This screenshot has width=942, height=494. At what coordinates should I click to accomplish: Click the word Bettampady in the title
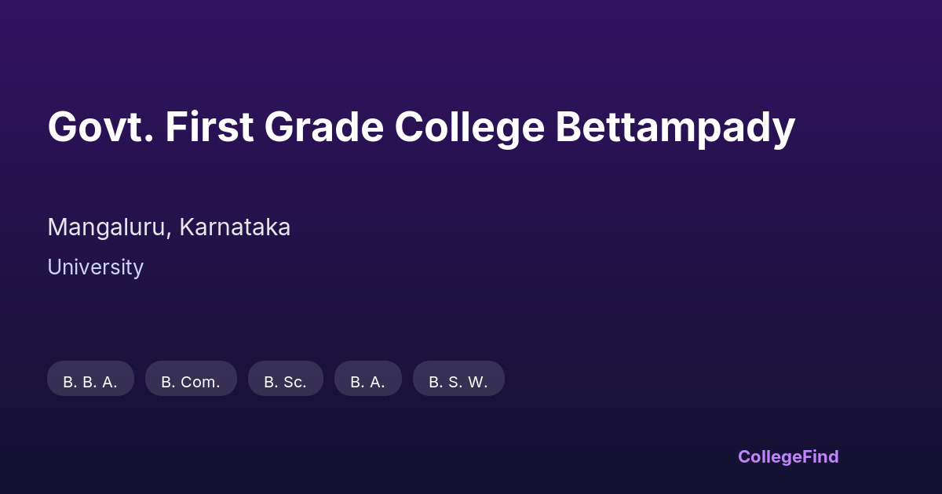click(x=675, y=127)
